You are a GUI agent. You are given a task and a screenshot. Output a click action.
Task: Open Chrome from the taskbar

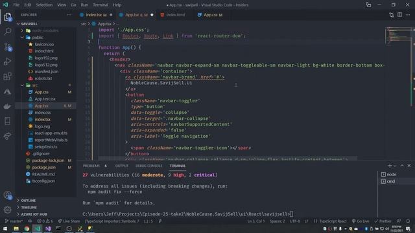pos(27,228)
